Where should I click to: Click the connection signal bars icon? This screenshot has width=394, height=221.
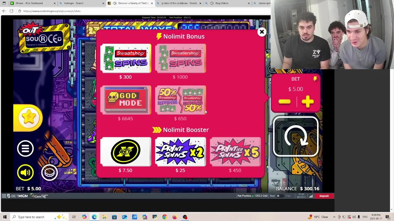[311, 196]
